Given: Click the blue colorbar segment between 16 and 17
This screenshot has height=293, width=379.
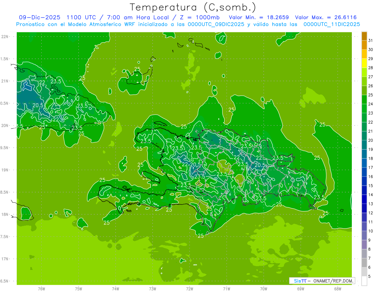Looking at the screenshot, I should (364, 172).
